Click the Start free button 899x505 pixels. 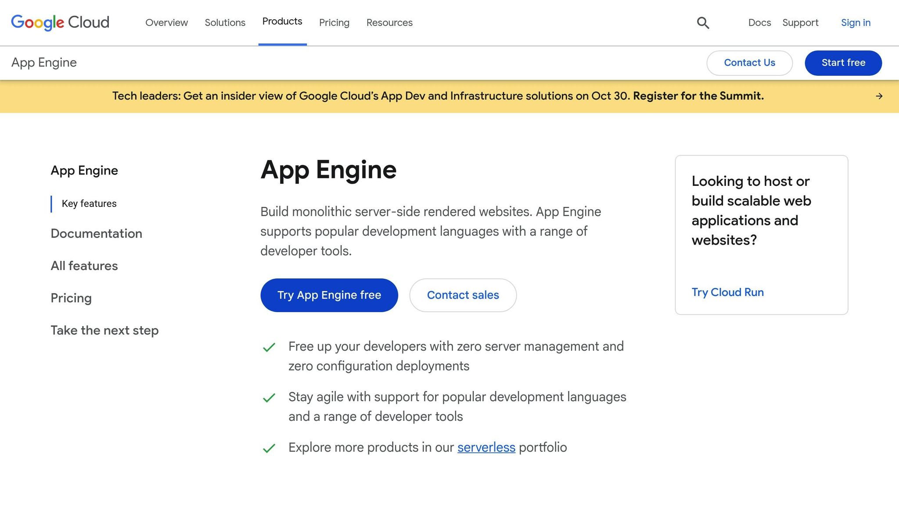coord(843,63)
